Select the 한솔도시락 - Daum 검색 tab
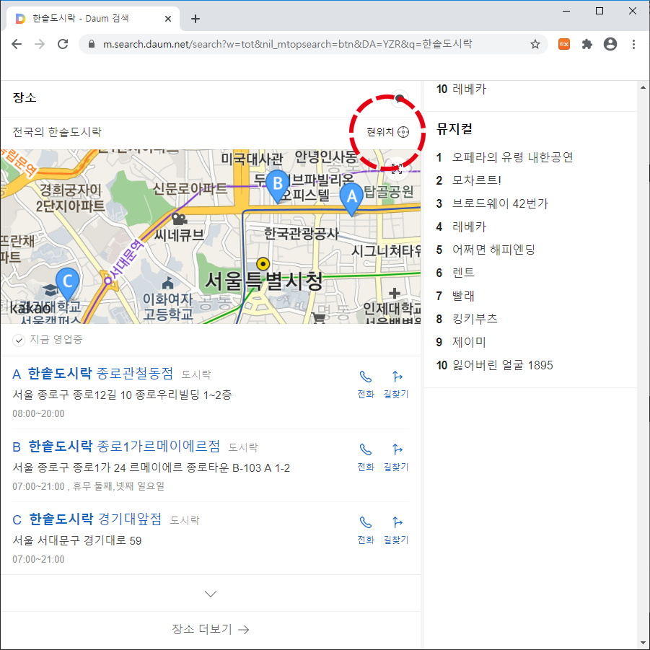Viewport: 650px width, 650px height. 93,19
